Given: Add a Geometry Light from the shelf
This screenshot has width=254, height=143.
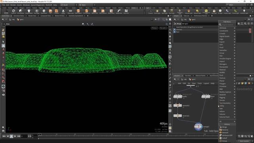Looking at the screenshot, I should pos(180,12).
